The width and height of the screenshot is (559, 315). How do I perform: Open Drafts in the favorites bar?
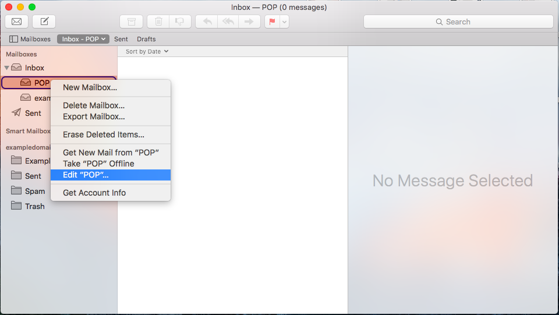(146, 39)
